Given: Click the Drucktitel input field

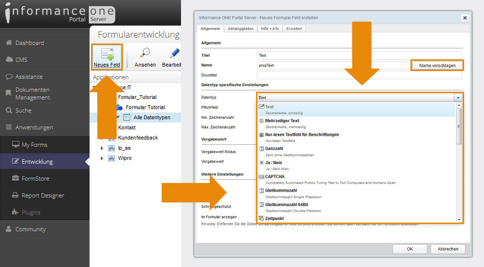Looking at the screenshot, I should [359, 75].
